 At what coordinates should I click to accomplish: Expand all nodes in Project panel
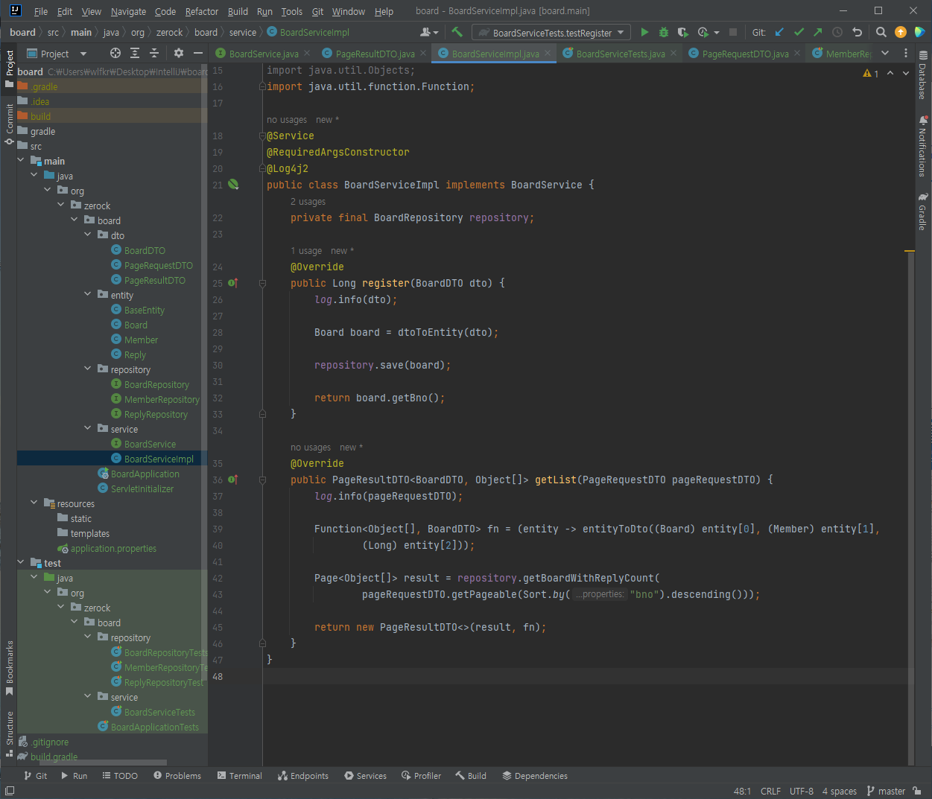pyautogui.click(x=135, y=53)
